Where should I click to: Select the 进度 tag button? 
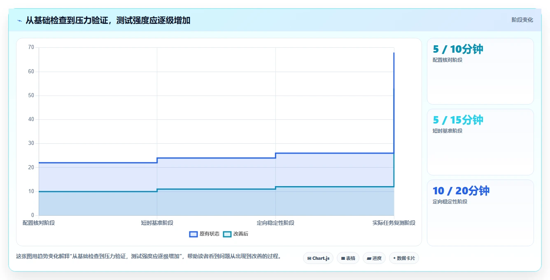[374, 258]
